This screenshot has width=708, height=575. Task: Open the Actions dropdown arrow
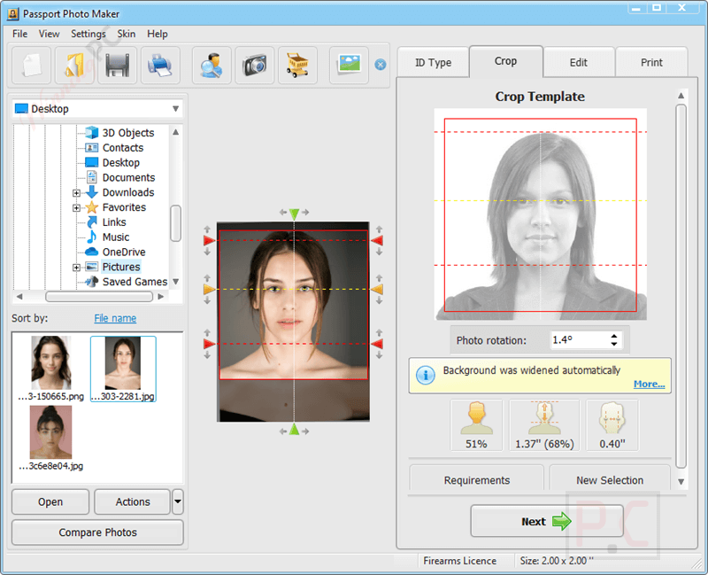(x=178, y=501)
